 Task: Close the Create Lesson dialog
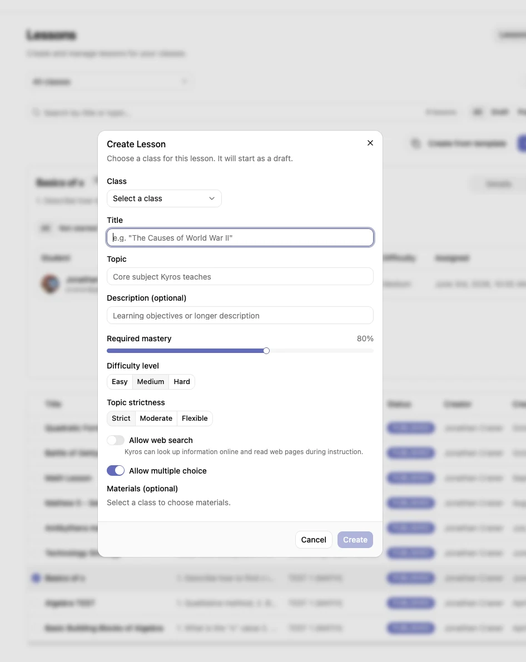[370, 143]
